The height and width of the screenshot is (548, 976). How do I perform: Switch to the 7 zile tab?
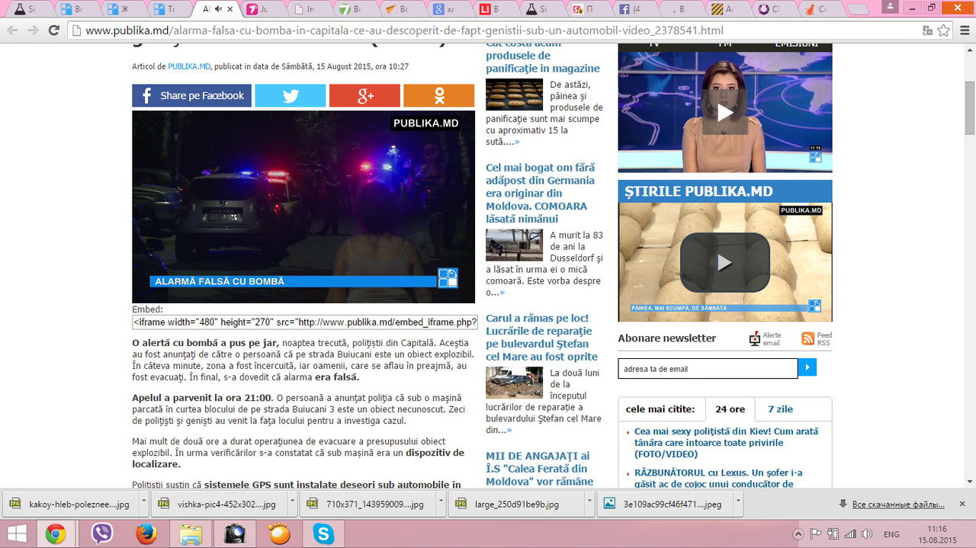pos(780,409)
